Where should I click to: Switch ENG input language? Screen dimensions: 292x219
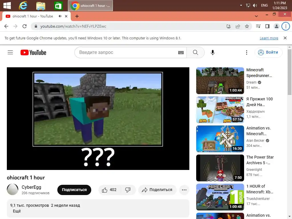[264, 5]
